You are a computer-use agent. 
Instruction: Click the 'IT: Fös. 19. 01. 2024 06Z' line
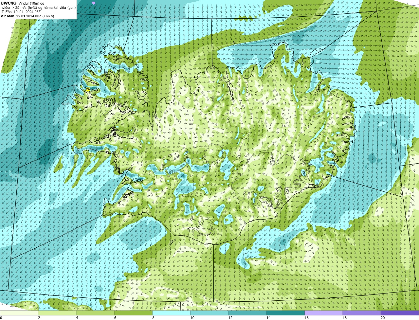click(x=21, y=12)
